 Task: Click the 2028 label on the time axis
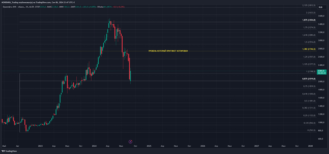[310, 145]
